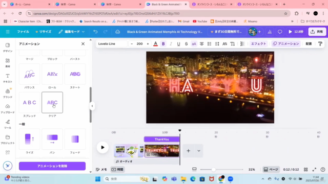Click the font size 200 field
328x184 pixels.
pos(139,44)
